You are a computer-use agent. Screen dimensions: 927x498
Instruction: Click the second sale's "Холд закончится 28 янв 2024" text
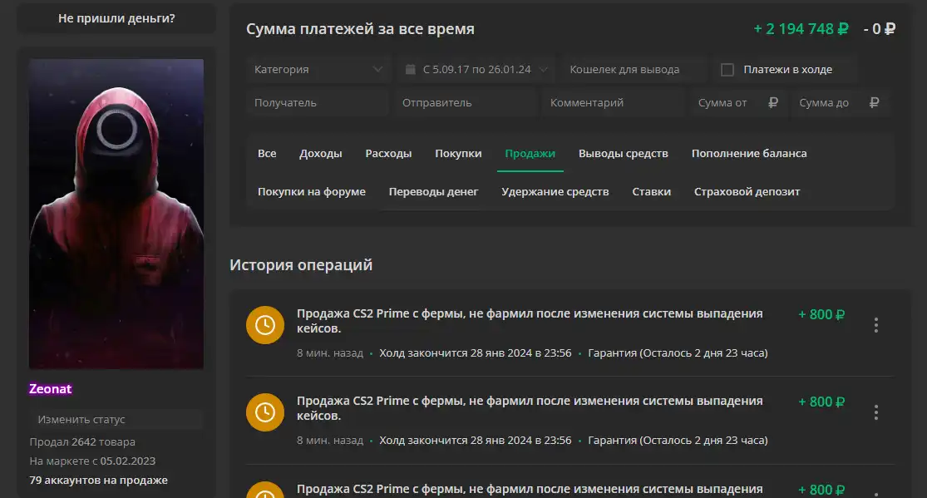pyautogui.click(x=476, y=441)
